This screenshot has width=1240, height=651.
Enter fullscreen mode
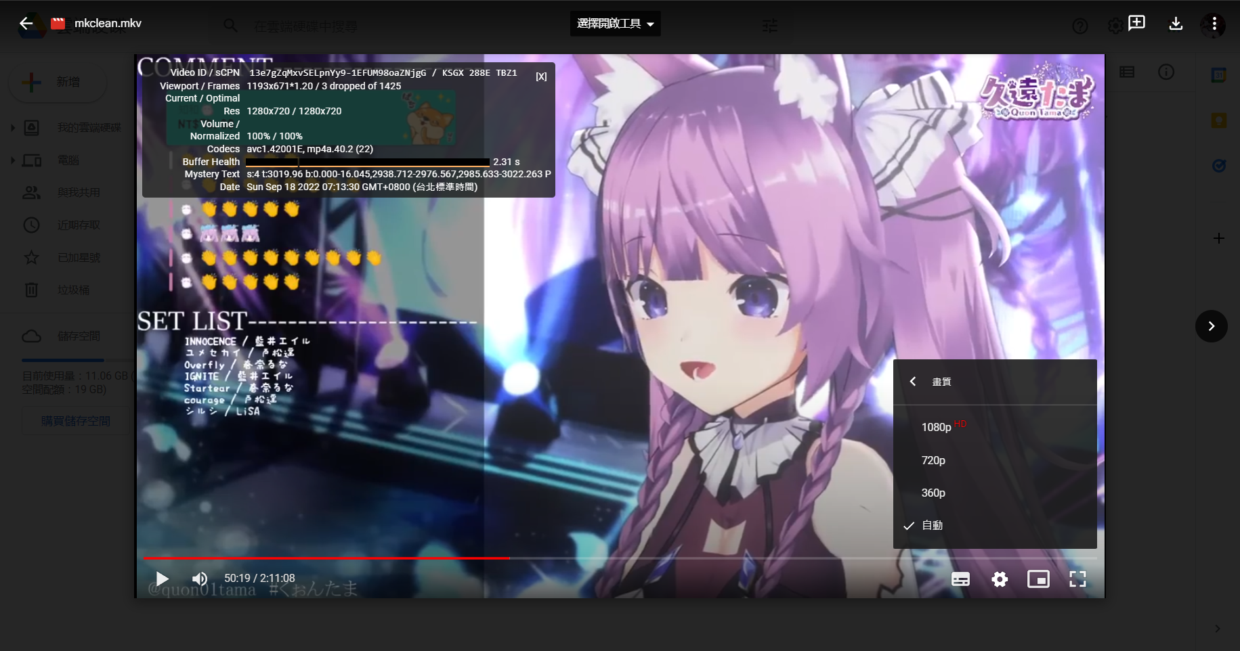[x=1077, y=579]
